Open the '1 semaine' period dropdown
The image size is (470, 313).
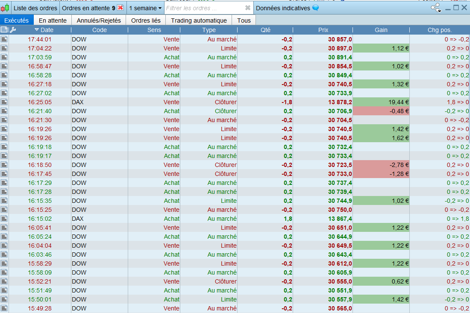click(x=145, y=8)
